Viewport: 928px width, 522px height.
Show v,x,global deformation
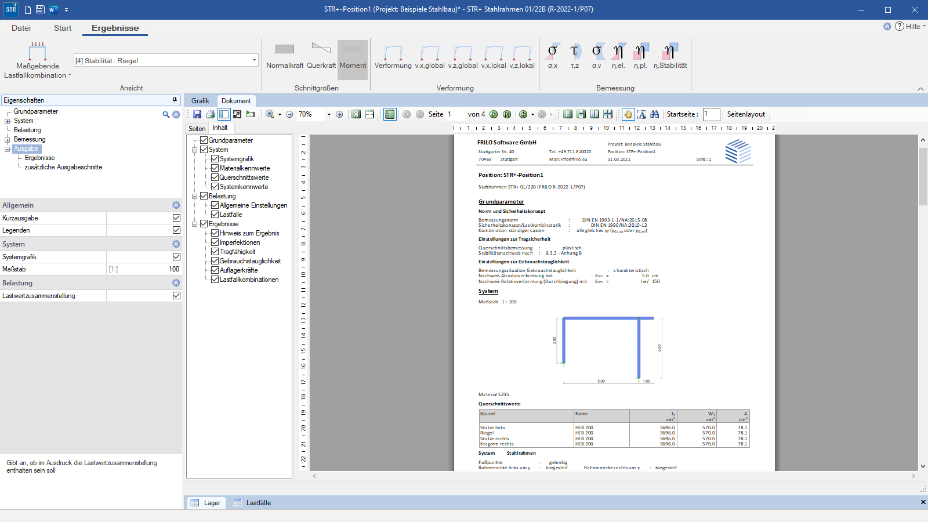[x=430, y=56]
